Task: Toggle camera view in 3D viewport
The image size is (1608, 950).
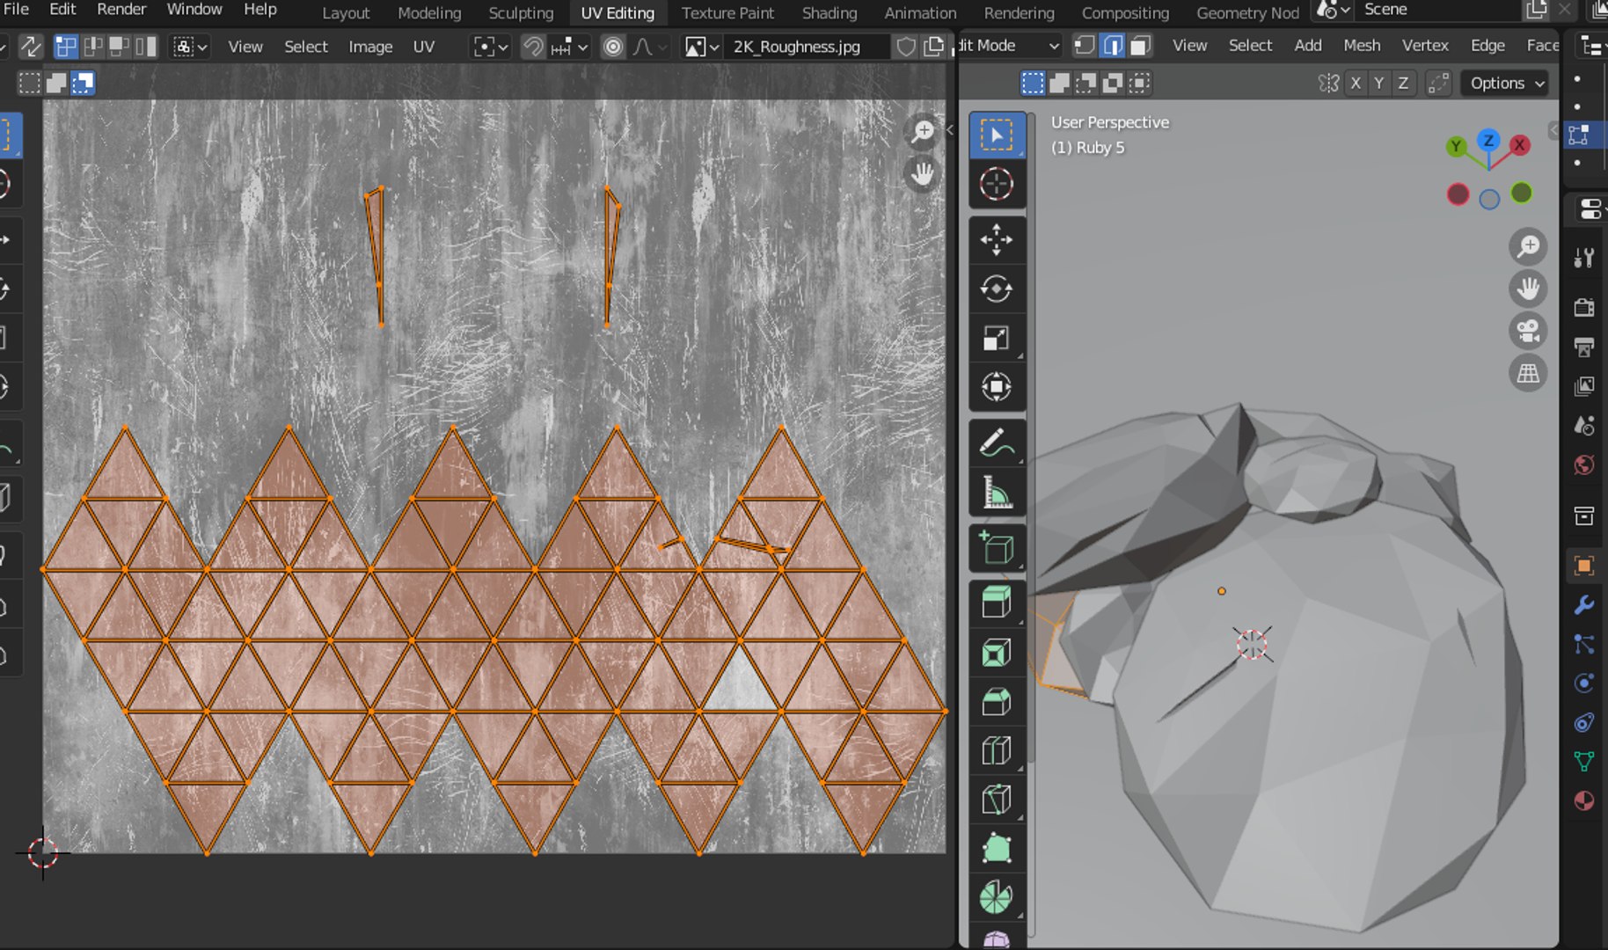Action: click(1528, 331)
